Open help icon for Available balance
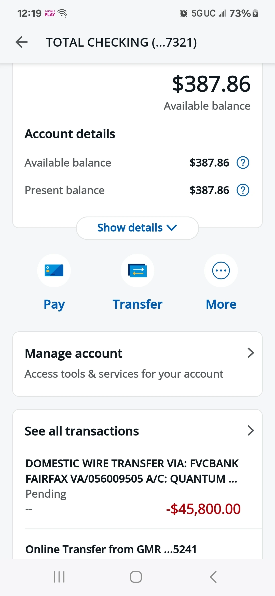This screenshot has height=596, width=275. pos(243,163)
